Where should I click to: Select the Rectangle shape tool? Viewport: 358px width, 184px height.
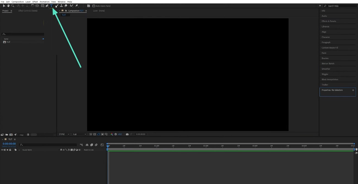(43, 6)
